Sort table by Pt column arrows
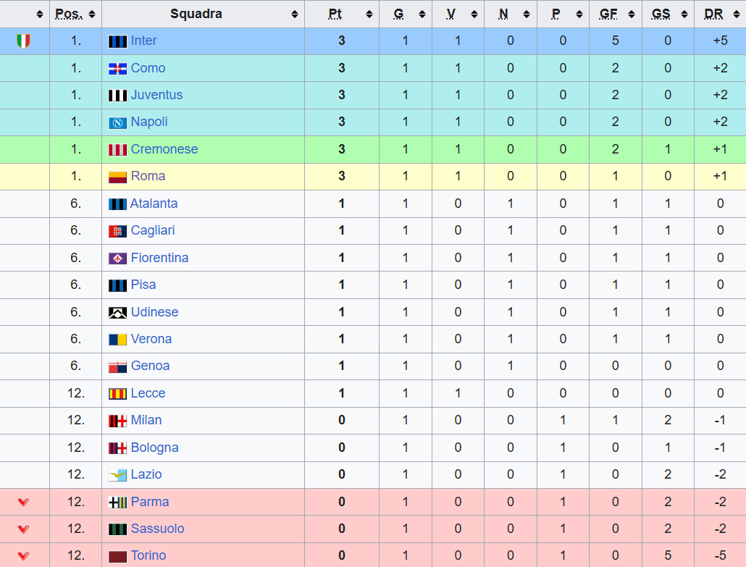 tap(369, 14)
